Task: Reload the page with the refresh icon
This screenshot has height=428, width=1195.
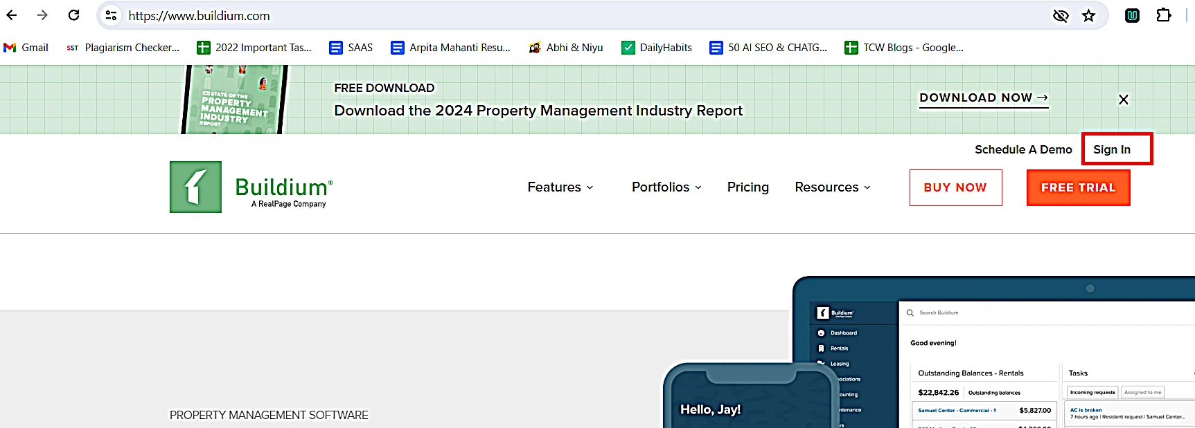Action: point(74,15)
